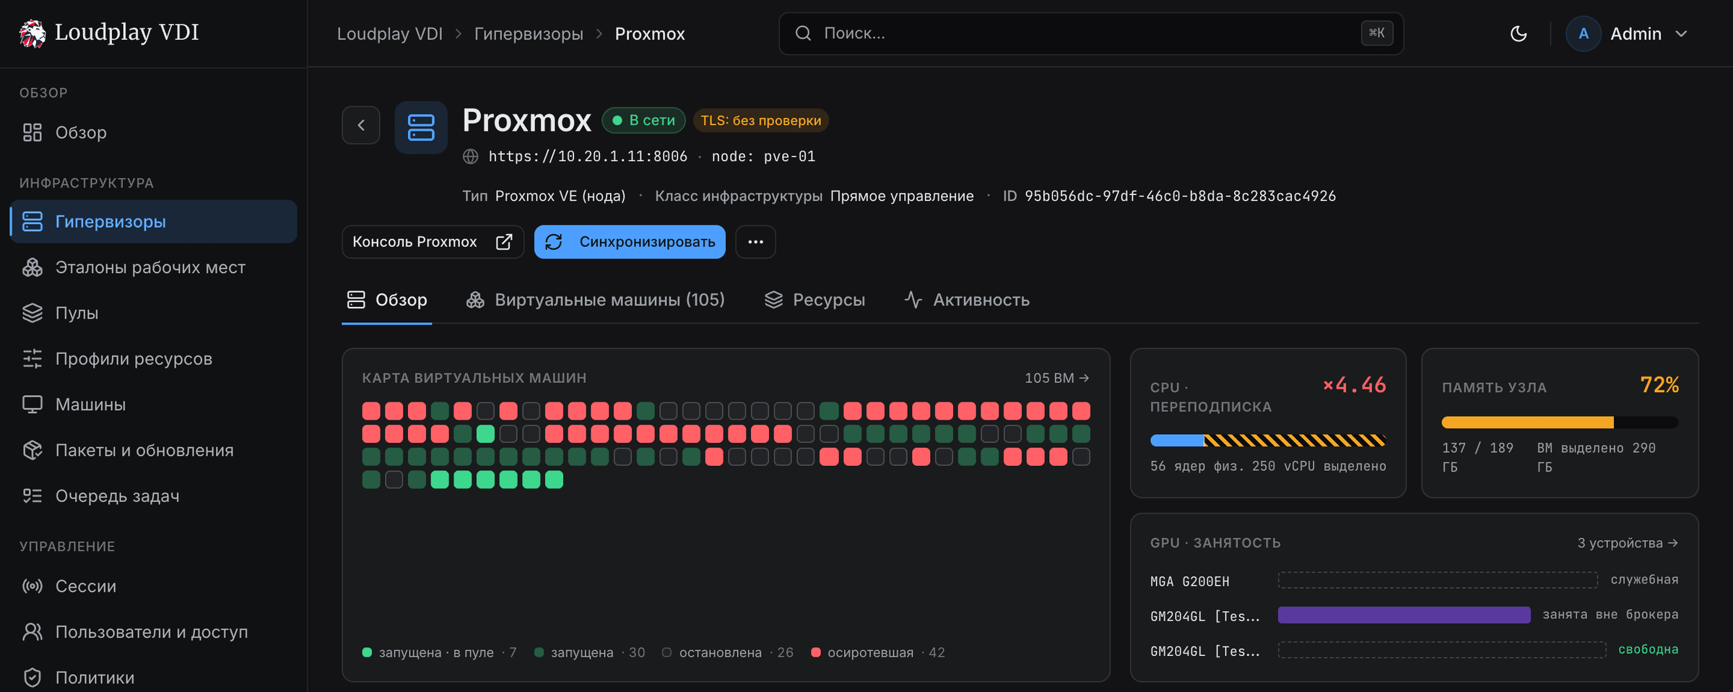Click the Пользователи и доступ people icon
This screenshot has height=692, width=1733.
[x=32, y=632]
